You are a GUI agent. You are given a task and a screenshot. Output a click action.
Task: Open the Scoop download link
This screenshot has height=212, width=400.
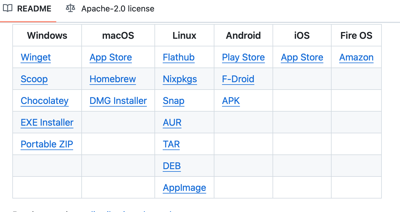tap(34, 79)
